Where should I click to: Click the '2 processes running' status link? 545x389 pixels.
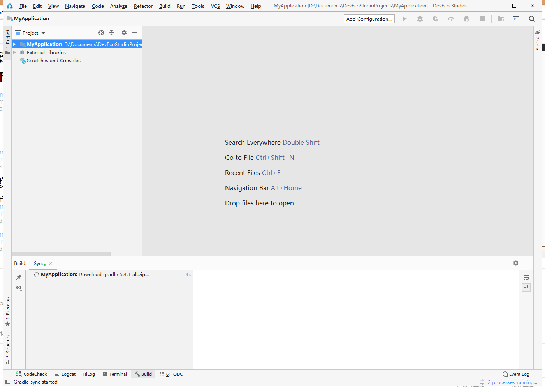click(x=512, y=382)
